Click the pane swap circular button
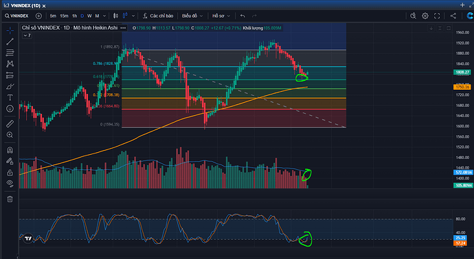This screenshot has height=259, width=474. 449,28
